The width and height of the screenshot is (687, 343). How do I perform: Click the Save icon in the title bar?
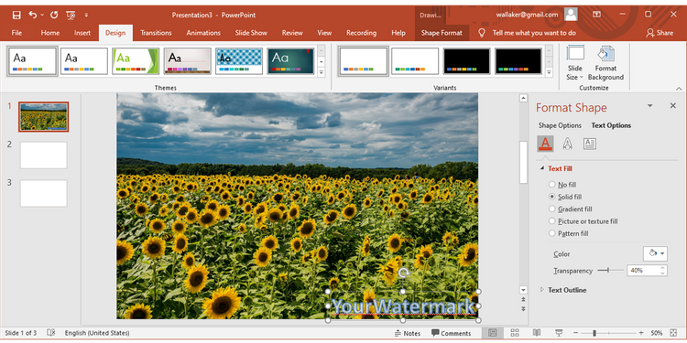16,16
